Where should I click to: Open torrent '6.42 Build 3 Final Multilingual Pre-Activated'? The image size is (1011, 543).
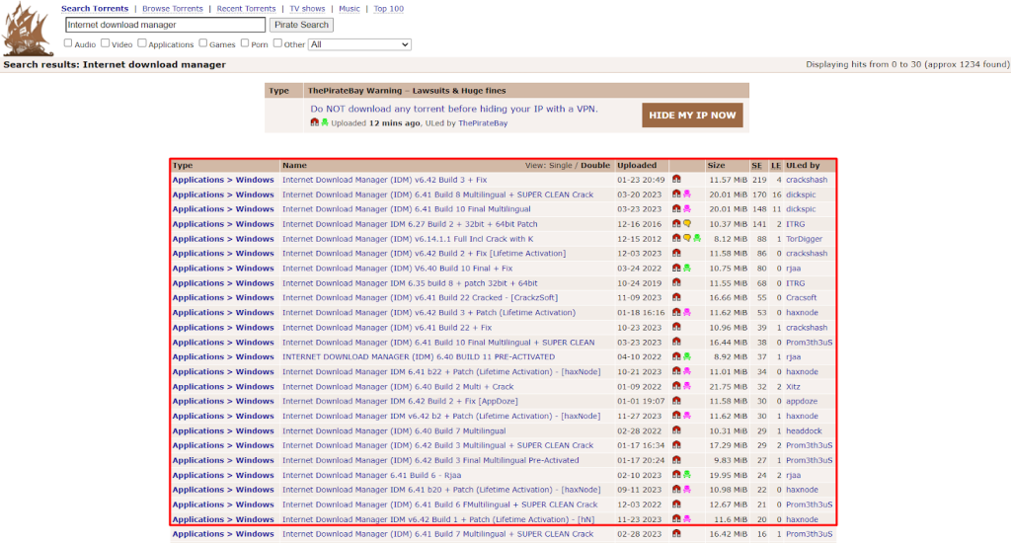pos(430,460)
